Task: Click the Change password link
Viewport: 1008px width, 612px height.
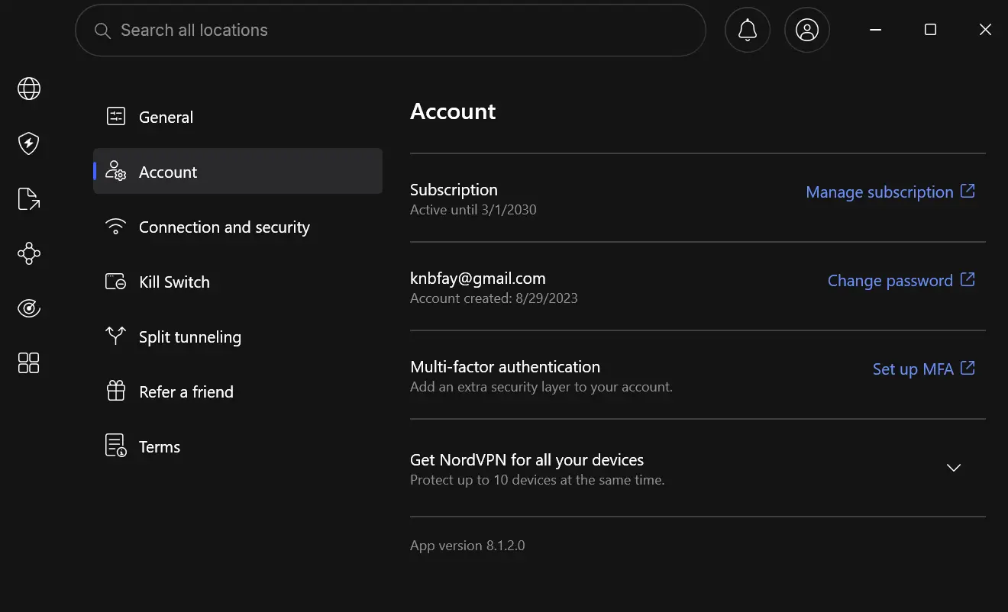Action: click(901, 280)
